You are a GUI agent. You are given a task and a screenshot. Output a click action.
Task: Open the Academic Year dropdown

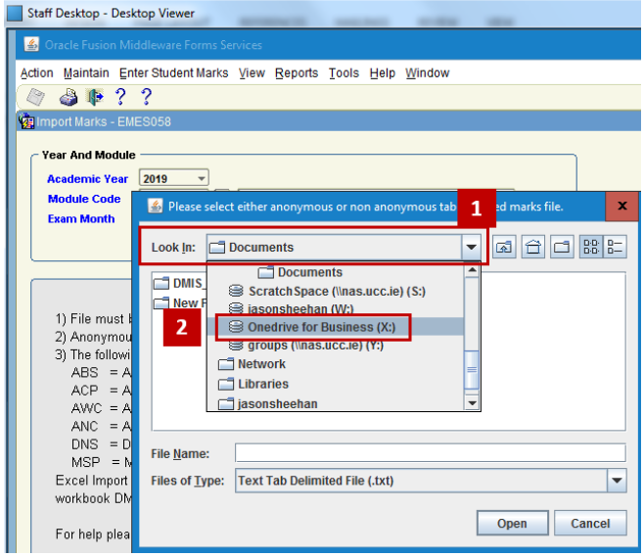coord(201,178)
